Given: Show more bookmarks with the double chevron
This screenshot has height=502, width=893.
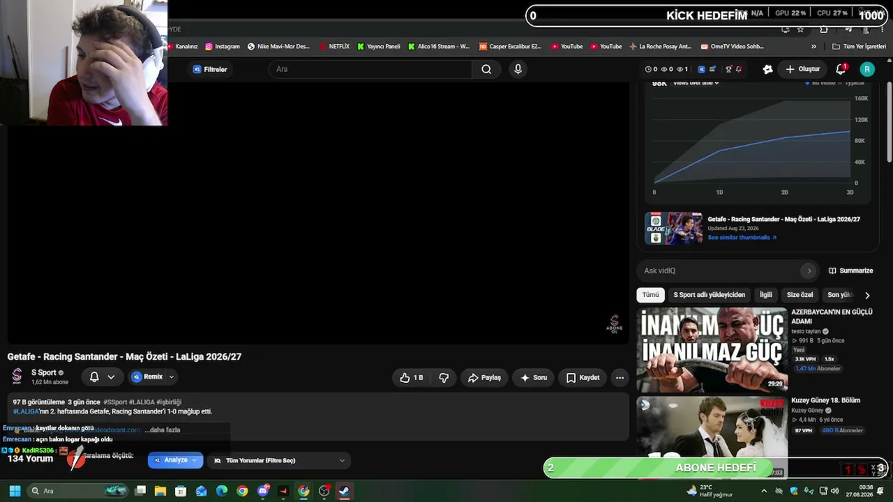Looking at the screenshot, I should (x=813, y=47).
